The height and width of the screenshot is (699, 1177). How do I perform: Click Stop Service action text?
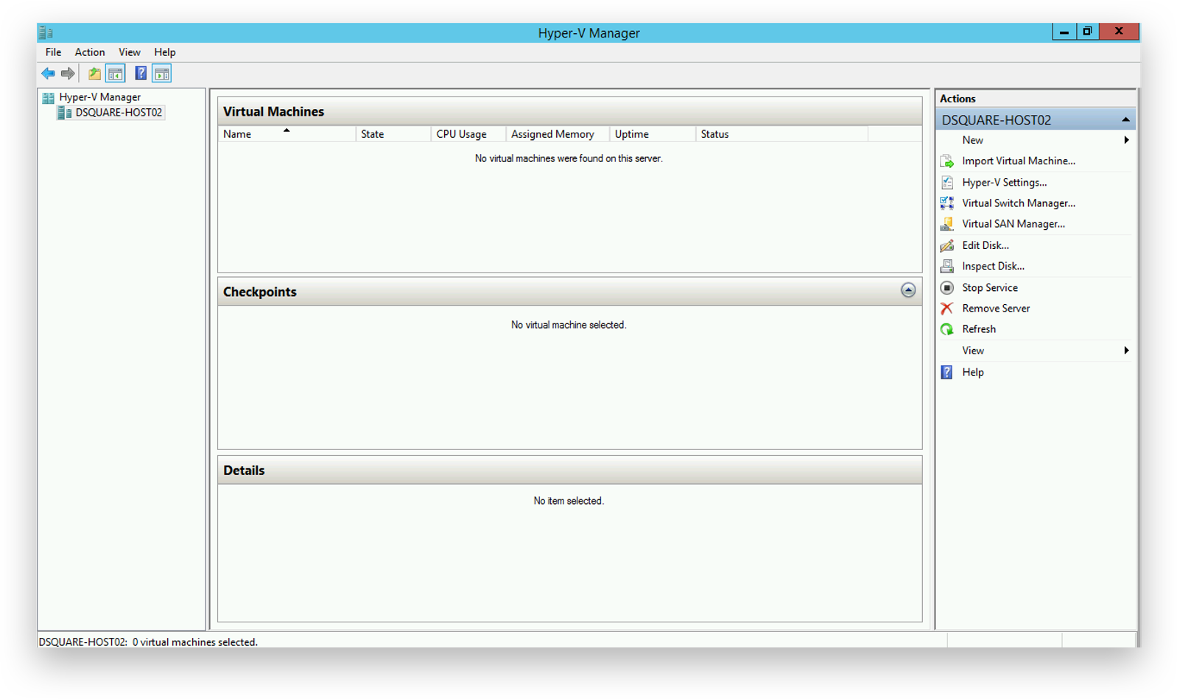click(x=990, y=288)
